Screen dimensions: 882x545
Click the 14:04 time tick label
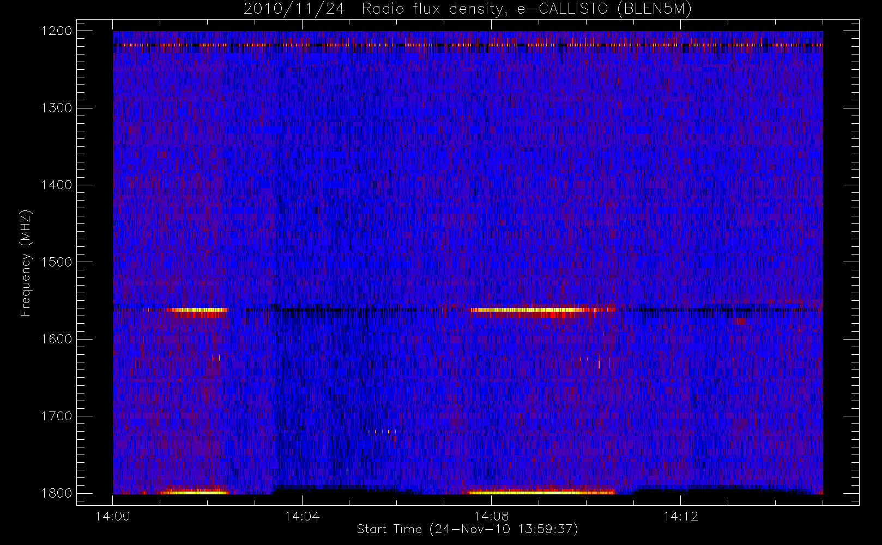(302, 516)
